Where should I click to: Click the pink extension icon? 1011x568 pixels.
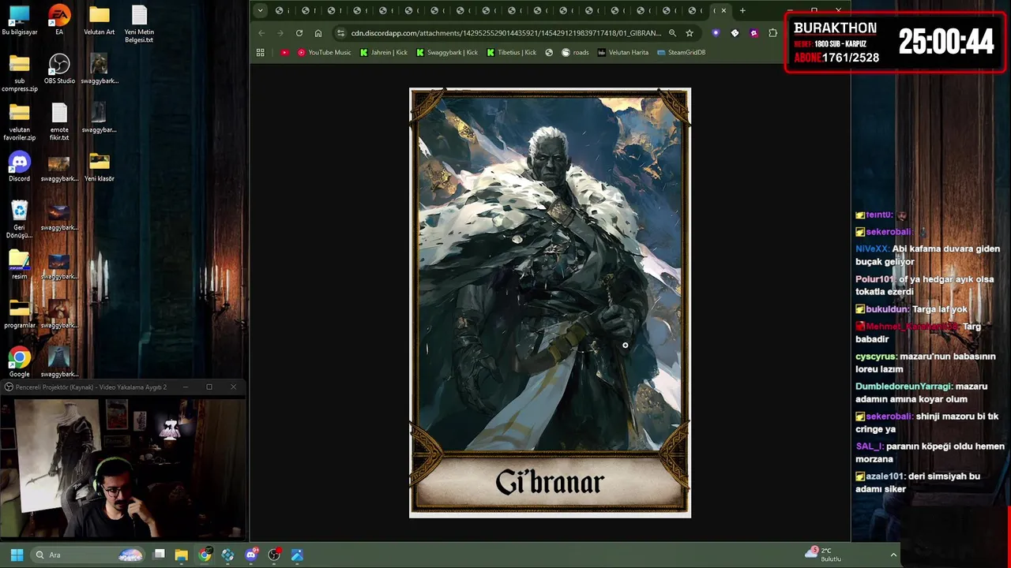(754, 33)
